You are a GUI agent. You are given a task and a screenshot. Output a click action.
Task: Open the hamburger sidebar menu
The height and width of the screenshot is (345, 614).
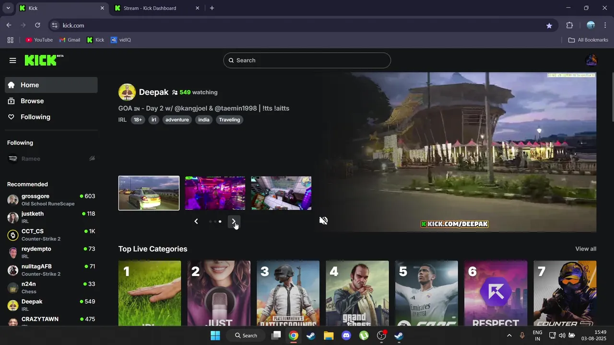point(12,60)
